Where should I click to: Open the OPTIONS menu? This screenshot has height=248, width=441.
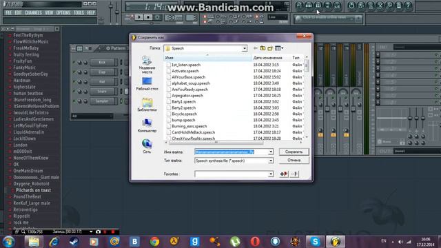pos(63,12)
